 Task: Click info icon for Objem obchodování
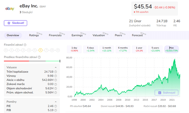[55, 89]
